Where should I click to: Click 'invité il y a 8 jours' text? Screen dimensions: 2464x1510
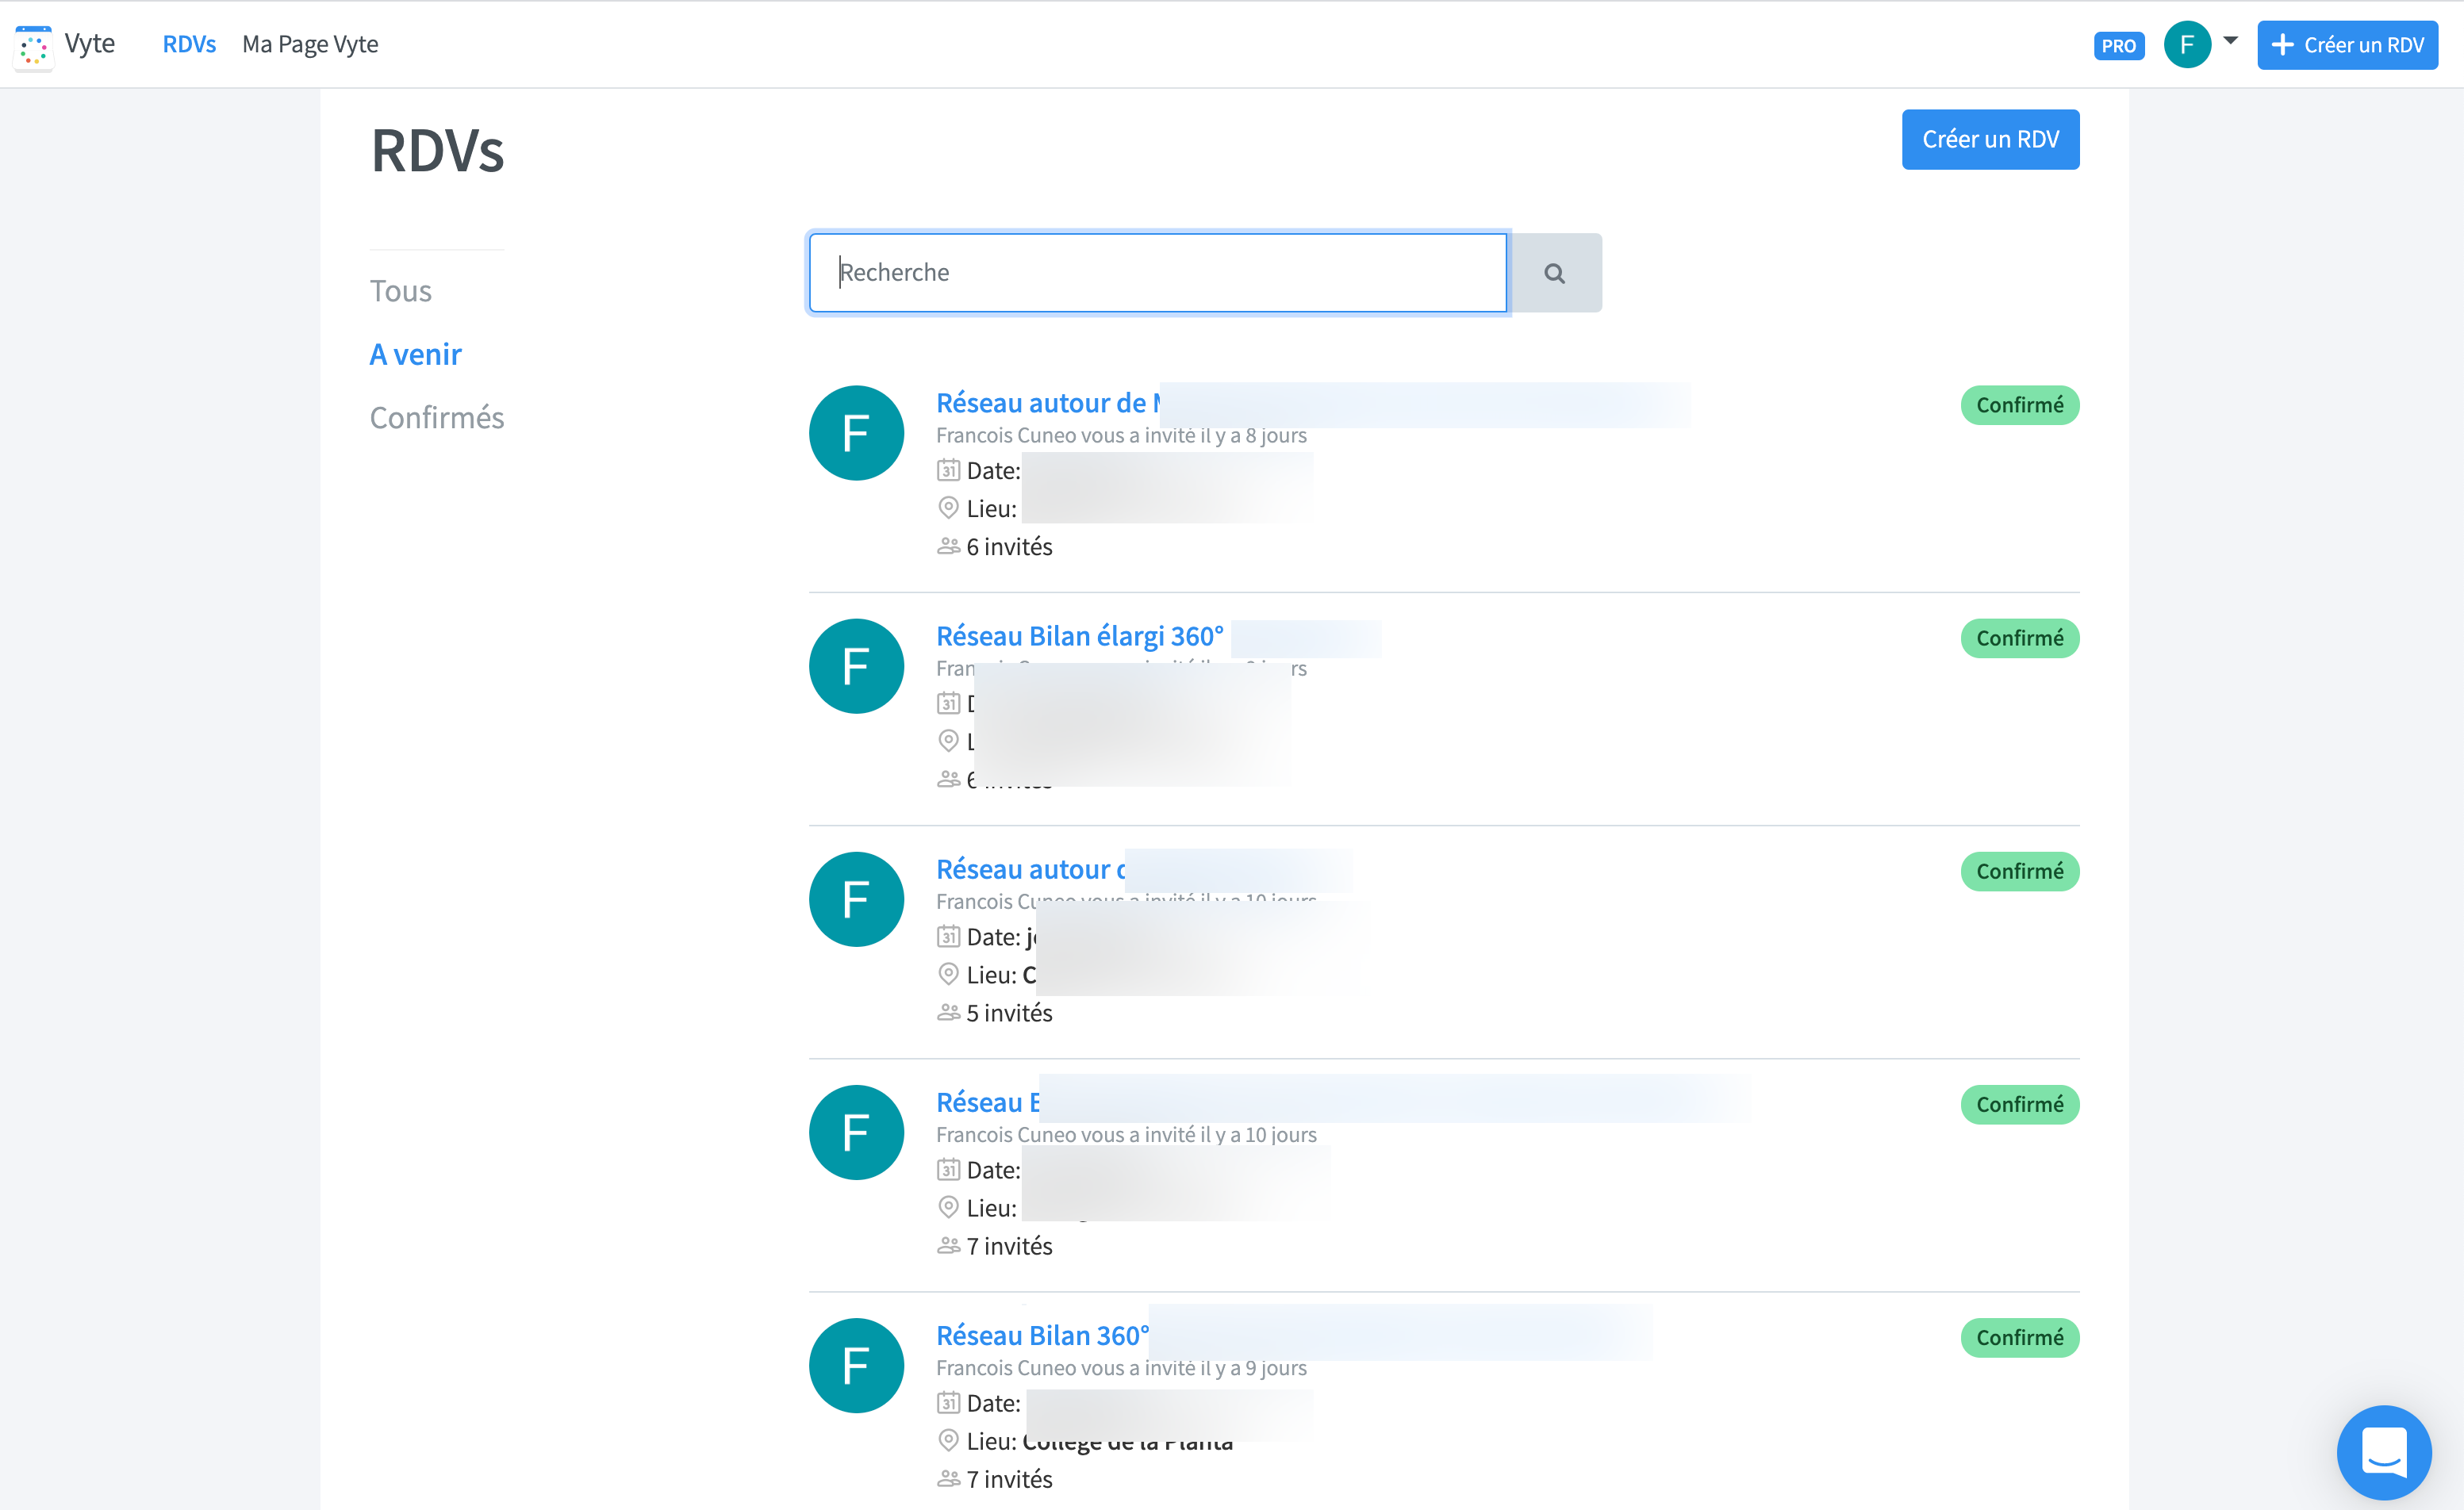coord(1225,435)
